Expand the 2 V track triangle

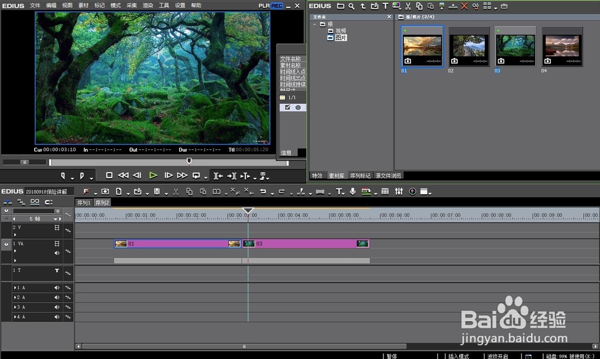pos(15,235)
